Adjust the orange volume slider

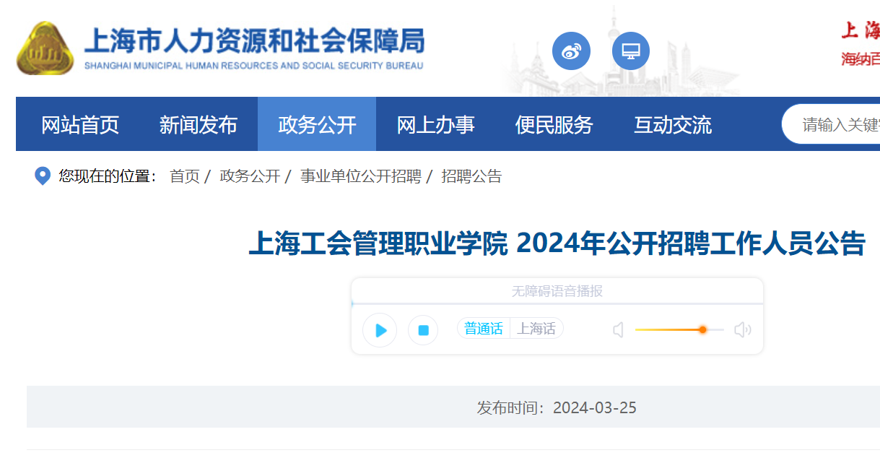pyautogui.click(x=679, y=329)
